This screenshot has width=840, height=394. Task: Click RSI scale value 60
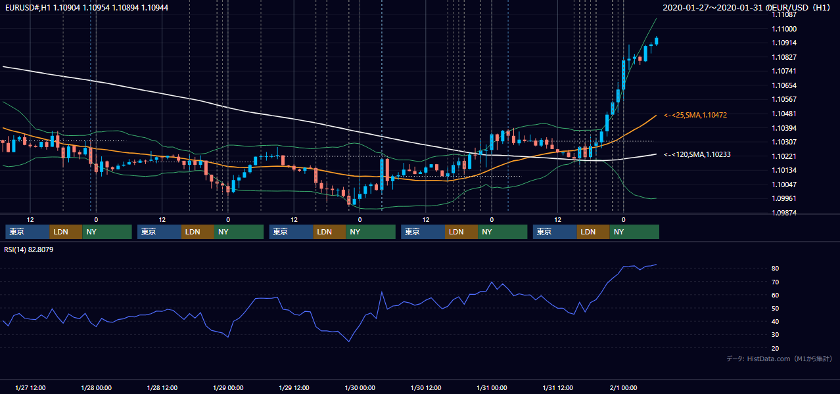[776, 295]
